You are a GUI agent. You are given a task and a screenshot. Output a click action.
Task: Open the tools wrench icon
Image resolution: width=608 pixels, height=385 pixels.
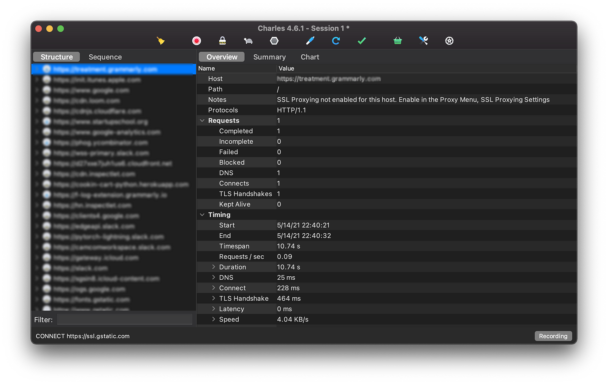423,41
